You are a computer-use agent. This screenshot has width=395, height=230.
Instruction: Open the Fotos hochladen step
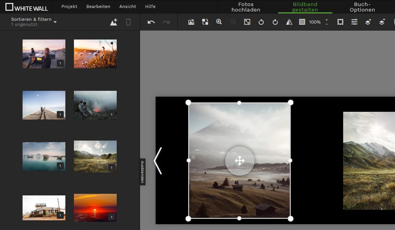[x=246, y=7]
